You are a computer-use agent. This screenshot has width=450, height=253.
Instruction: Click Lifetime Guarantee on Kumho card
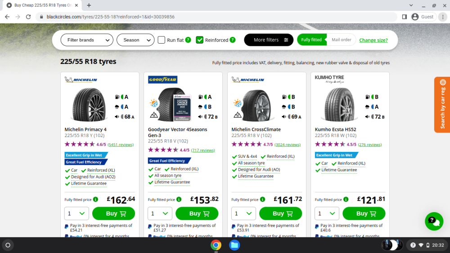point(339,170)
